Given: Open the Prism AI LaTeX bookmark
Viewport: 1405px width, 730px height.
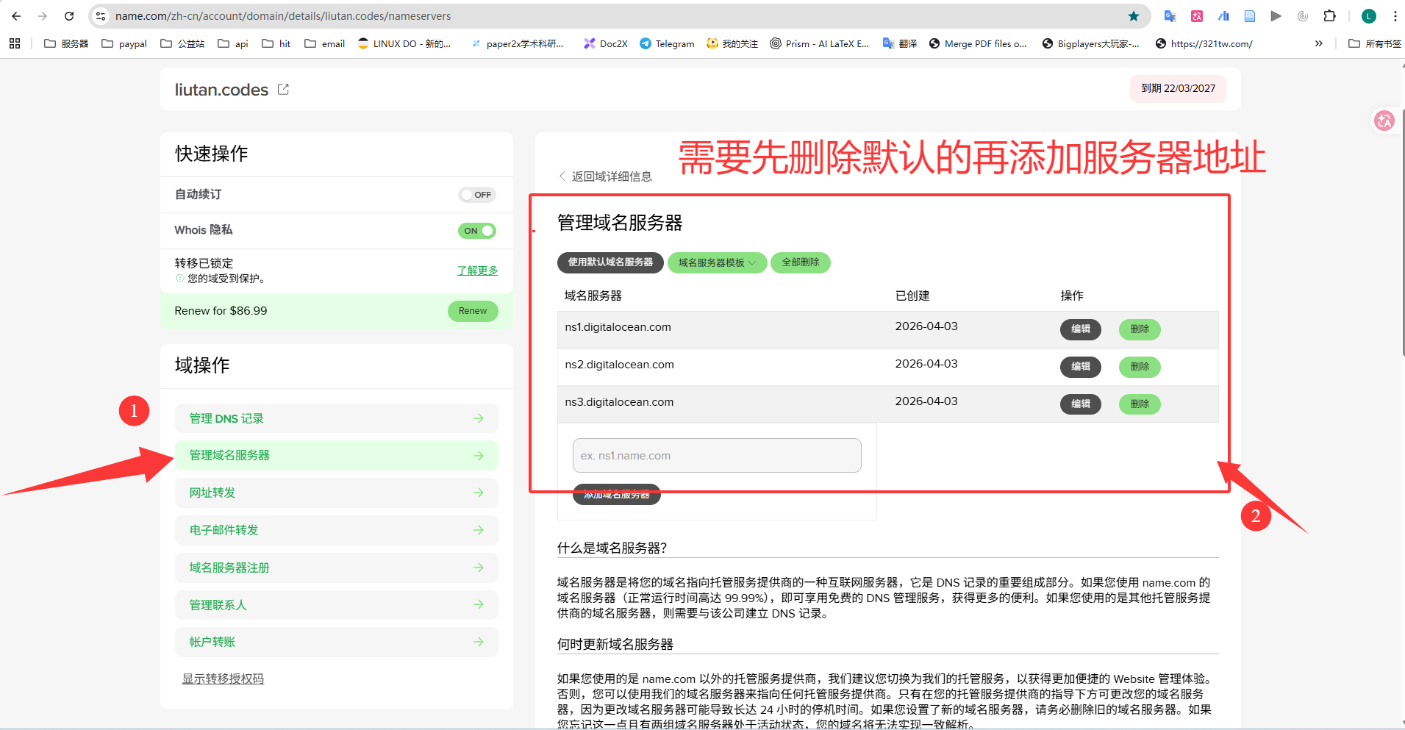Looking at the screenshot, I should click(819, 43).
